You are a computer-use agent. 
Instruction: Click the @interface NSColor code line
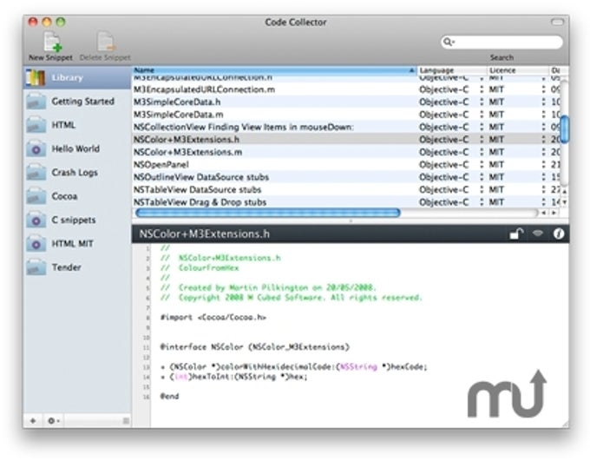(255, 347)
